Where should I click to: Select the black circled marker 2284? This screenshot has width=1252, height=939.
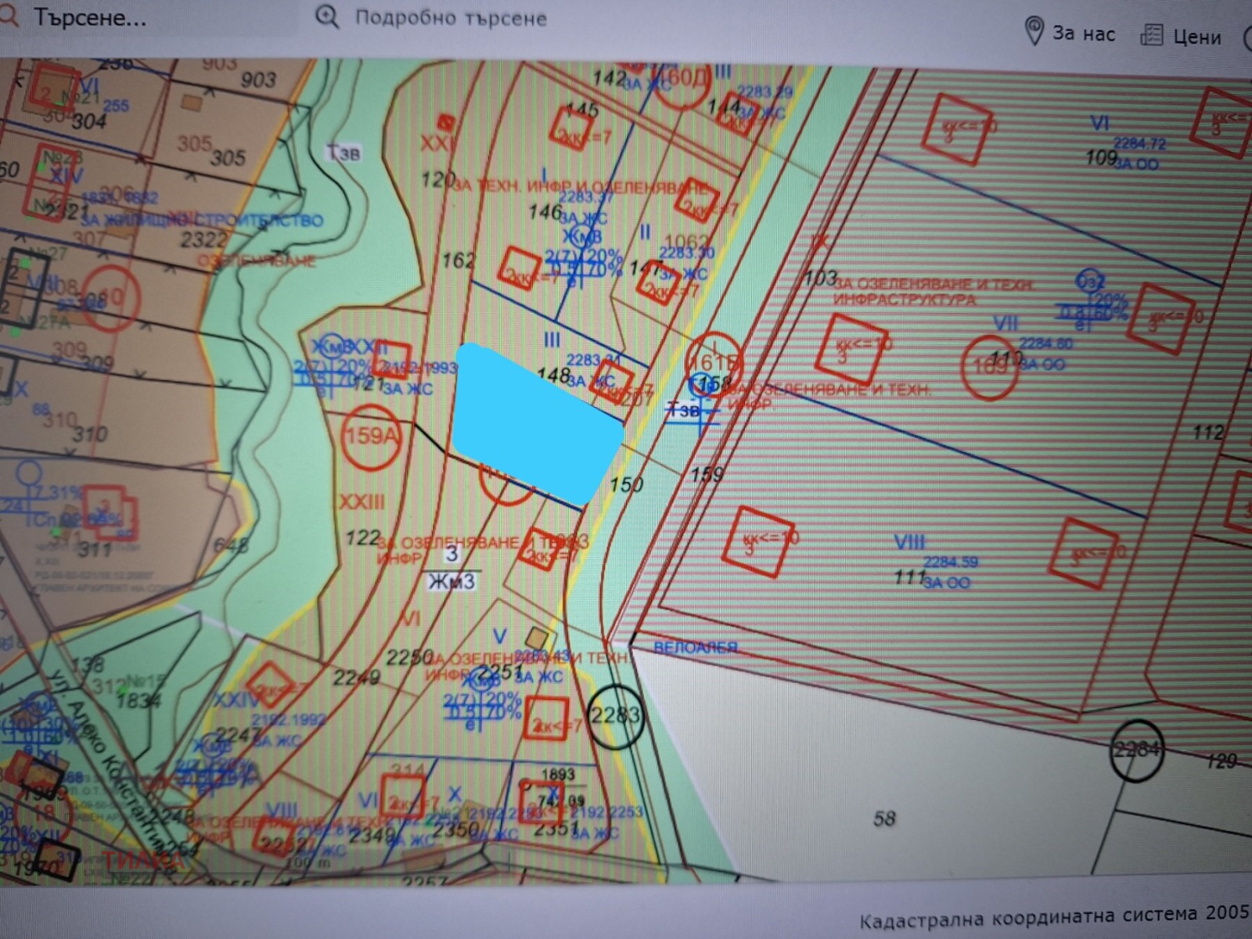1135,750
